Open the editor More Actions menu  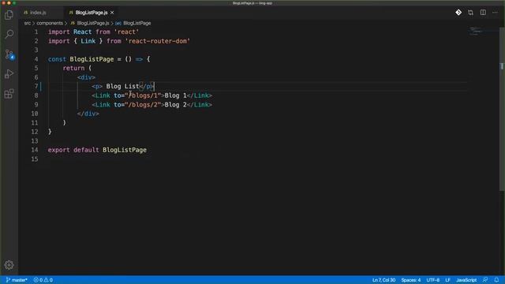495,13
